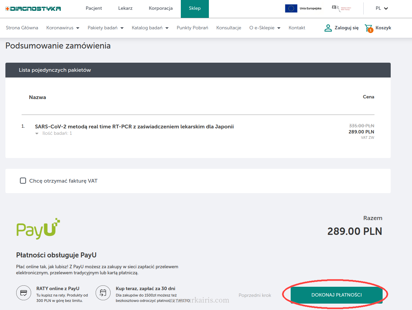Open the Punkty Pobrań page

pos(192,28)
